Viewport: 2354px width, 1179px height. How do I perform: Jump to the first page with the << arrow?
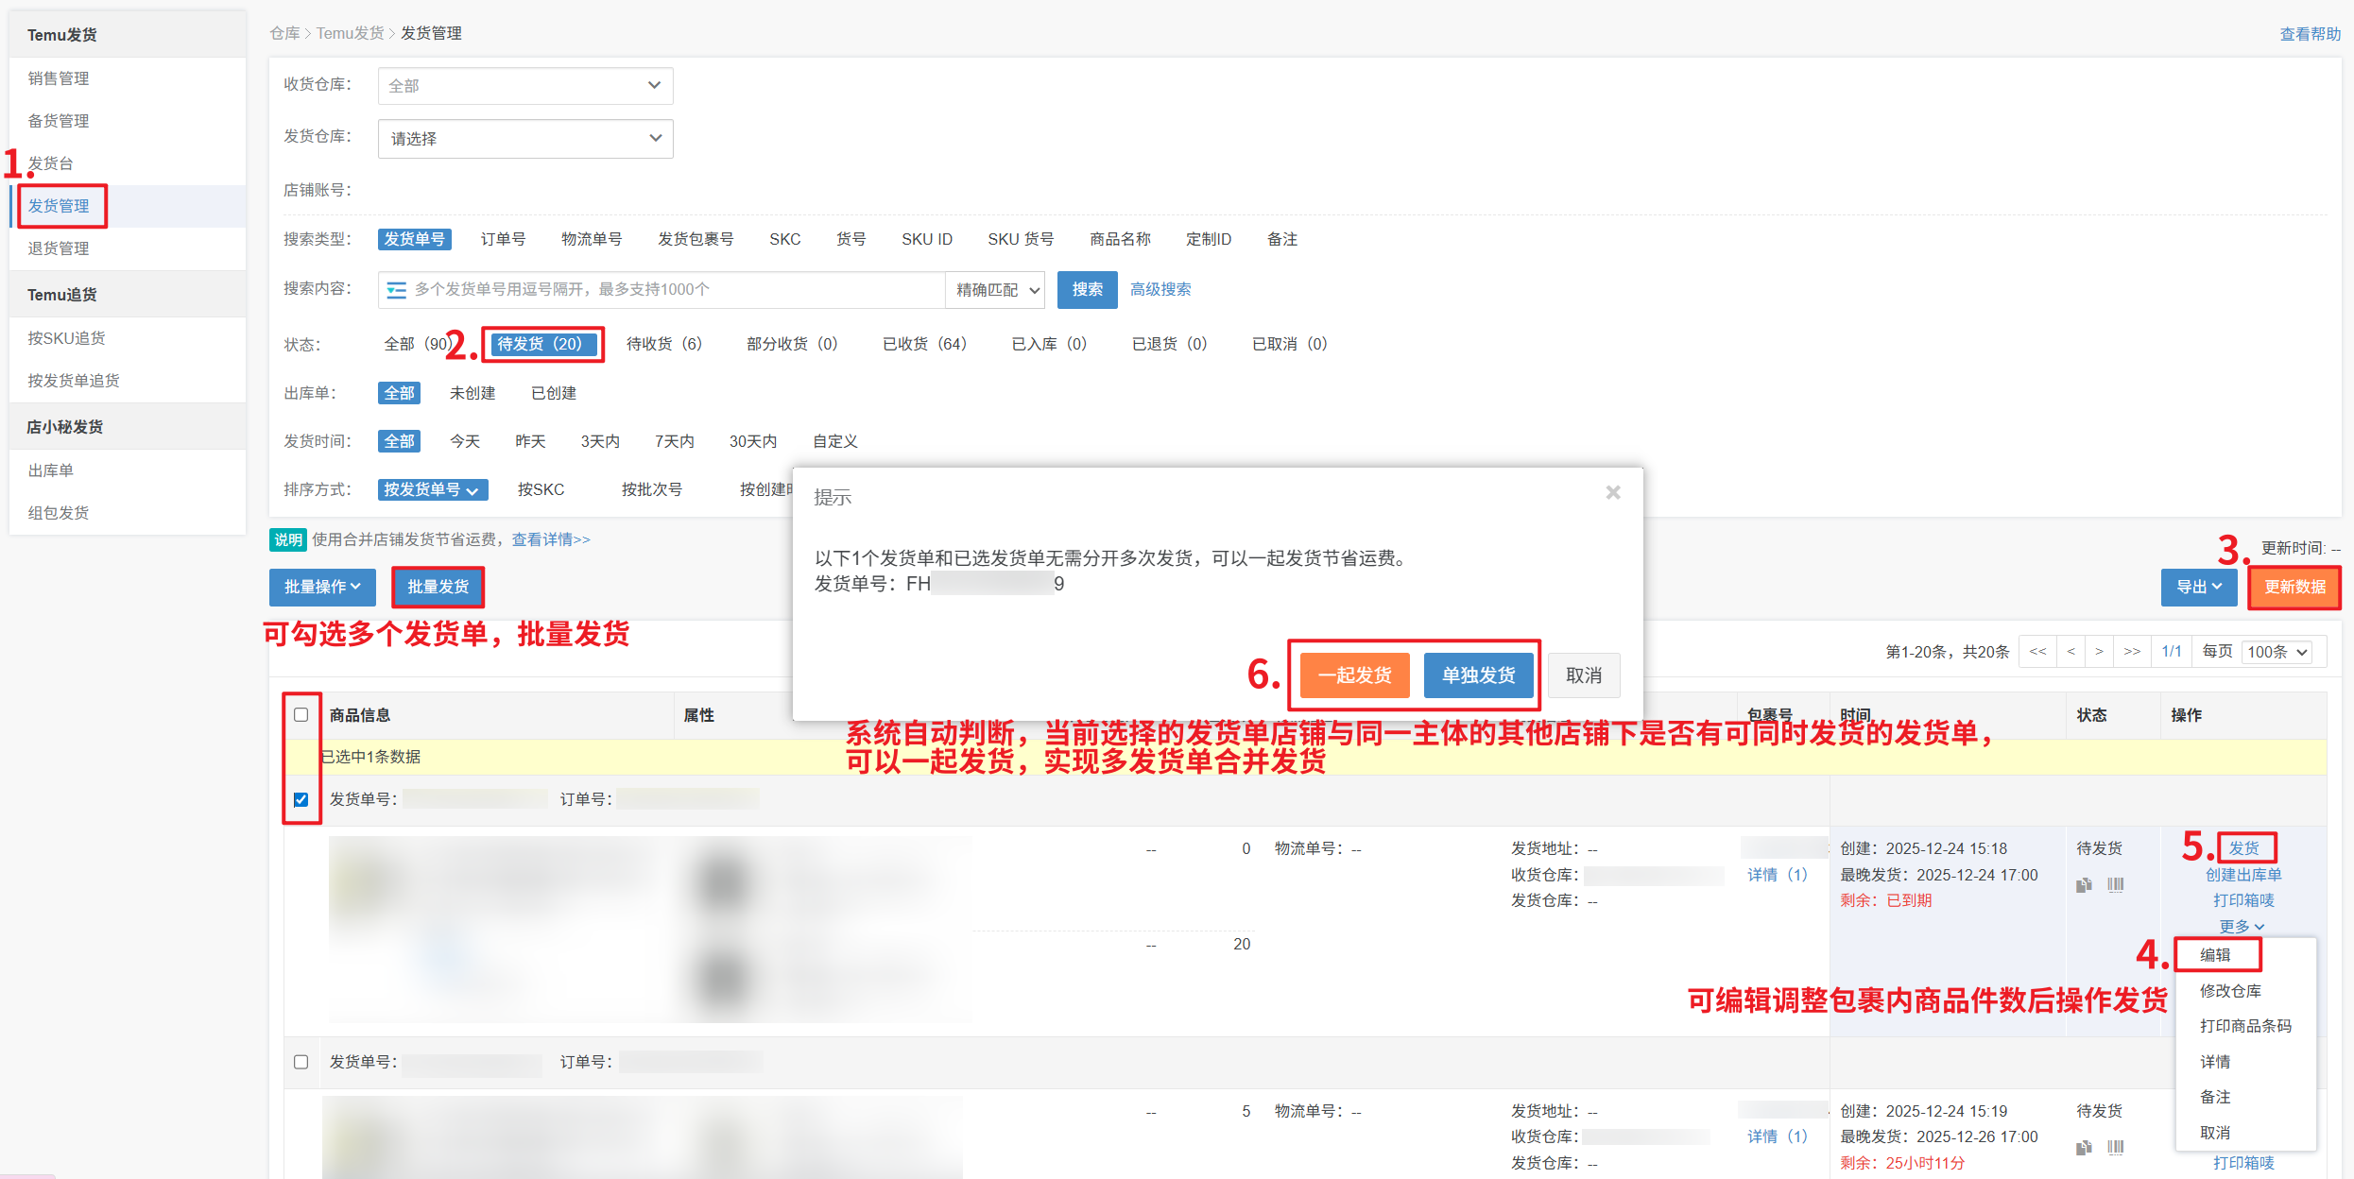coord(2037,652)
